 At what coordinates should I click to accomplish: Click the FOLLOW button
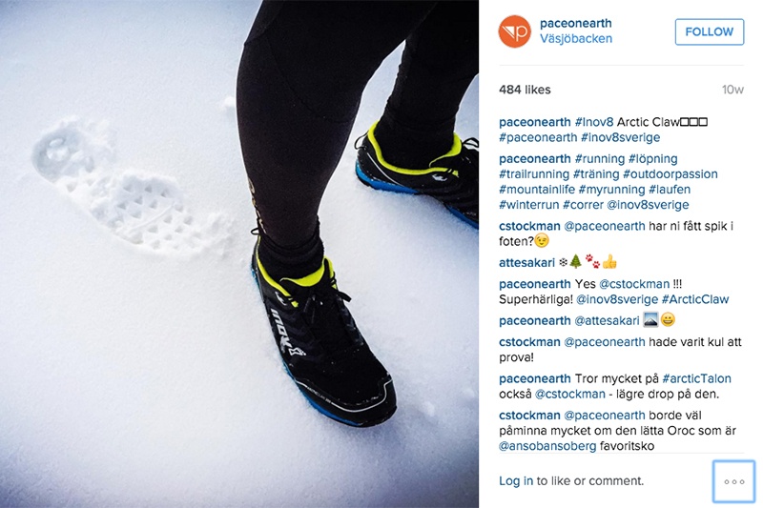[x=709, y=31]
